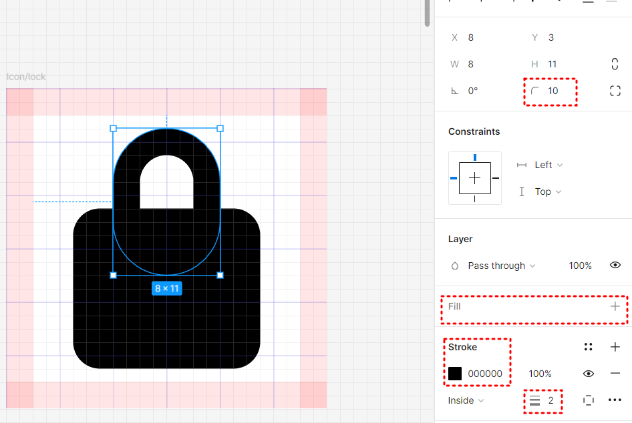Open advanced stroke settings ellipsis
Viewport: 632px width, 423px height.
(615, 400)
